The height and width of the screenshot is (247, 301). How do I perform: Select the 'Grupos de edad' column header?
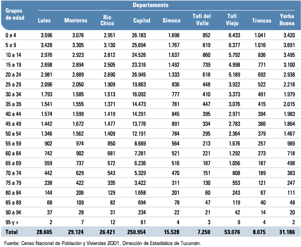(x=15, y=14)
